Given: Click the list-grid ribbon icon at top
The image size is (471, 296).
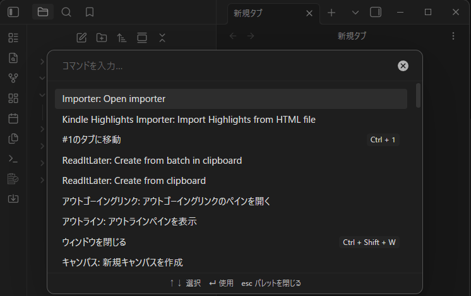Looking at the screenshot, I should pos(13,38).
